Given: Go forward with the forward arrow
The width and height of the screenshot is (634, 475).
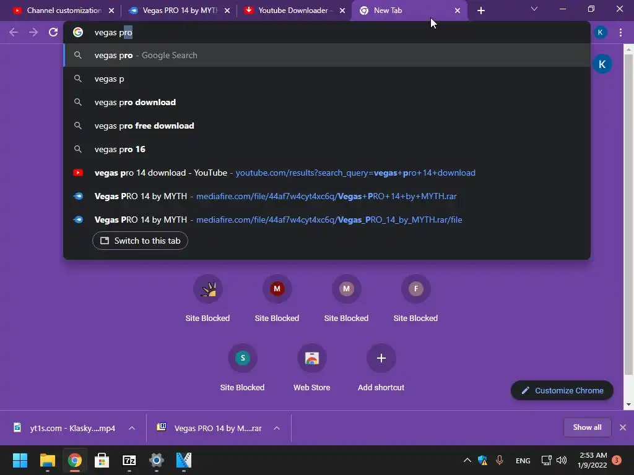Looking at the screenshot, I should point(33,32).
